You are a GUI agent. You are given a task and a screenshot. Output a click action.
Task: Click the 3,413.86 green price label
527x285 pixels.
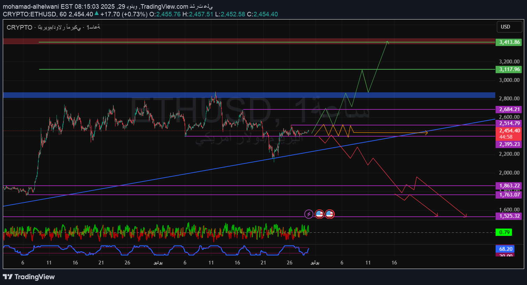509,42
